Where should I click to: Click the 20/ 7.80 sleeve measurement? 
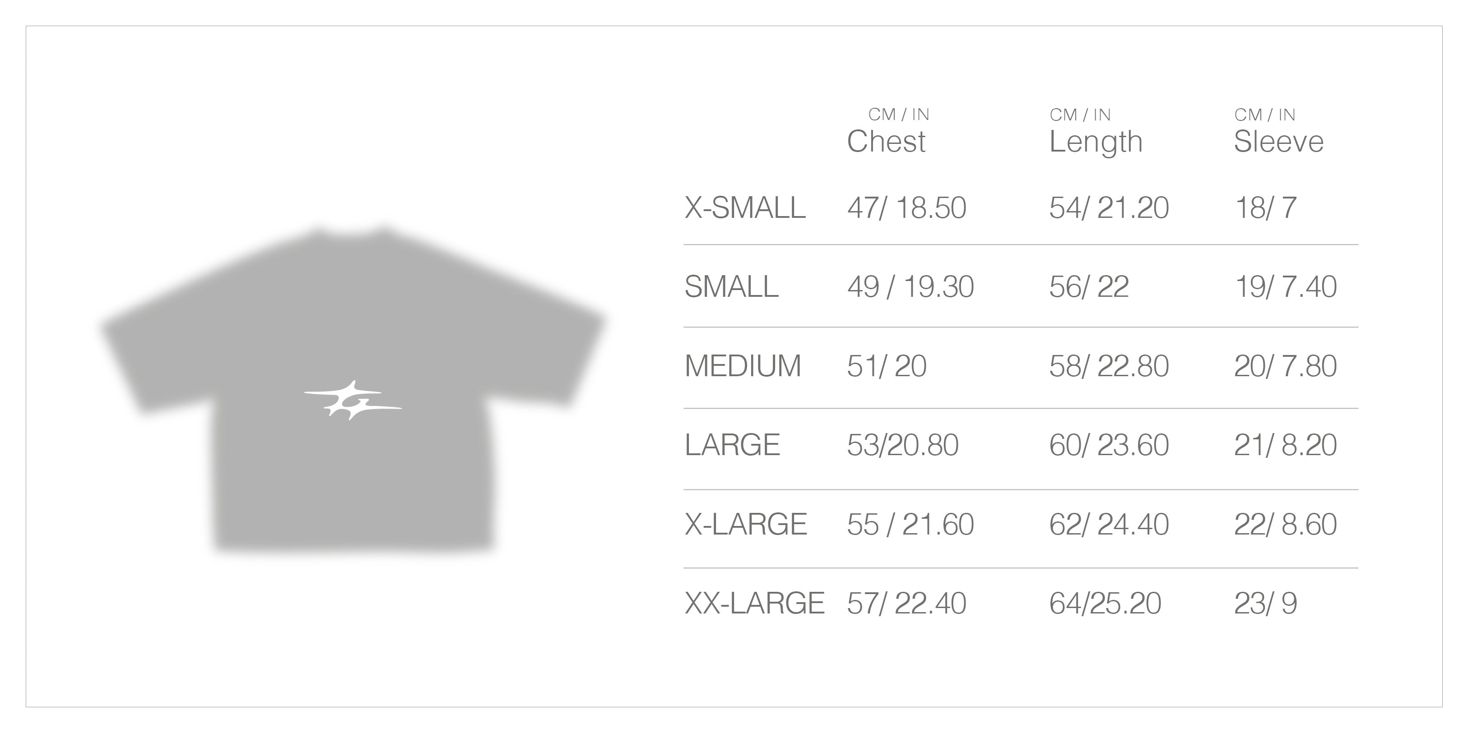1285,366
